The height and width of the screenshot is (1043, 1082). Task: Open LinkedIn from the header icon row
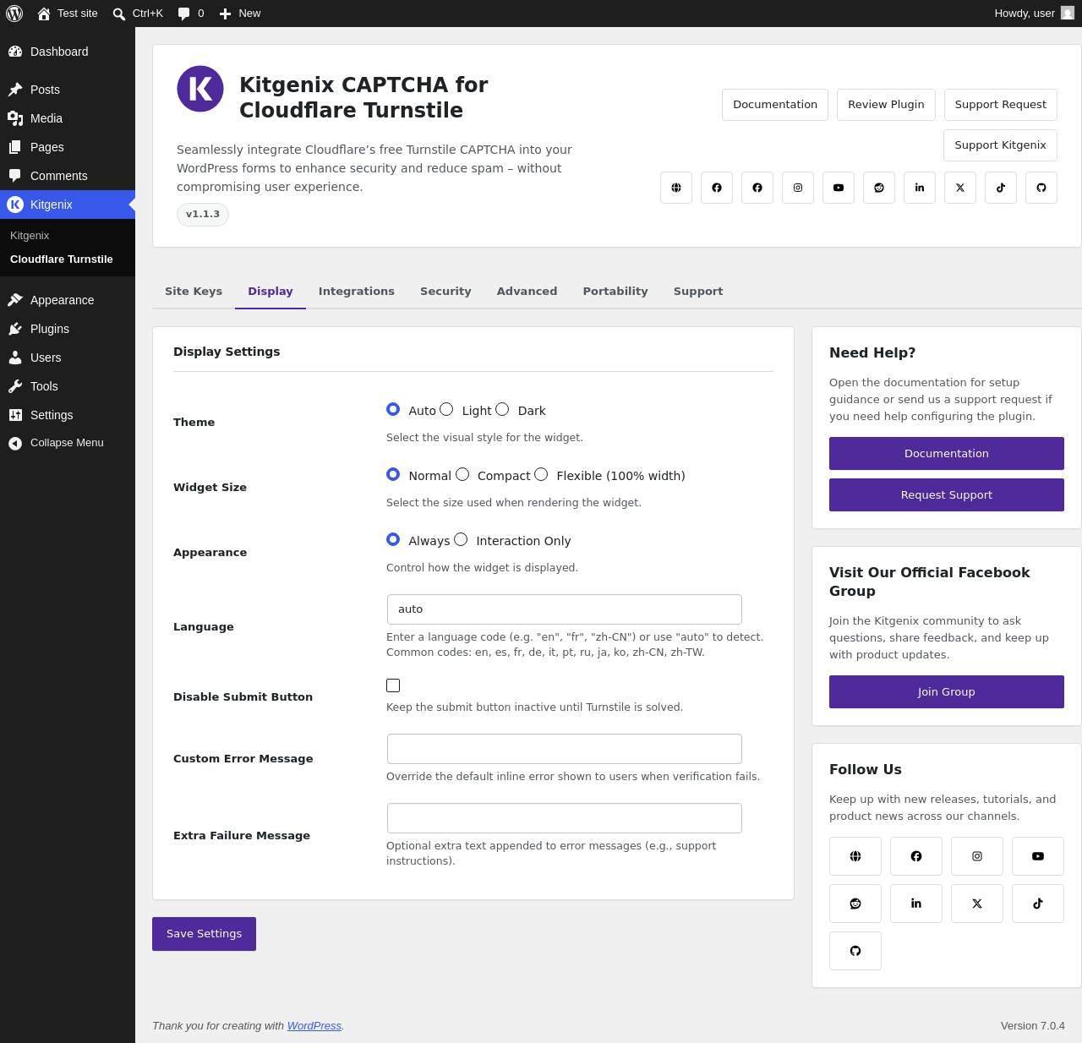pyautogui.click(x=920, y=188)
